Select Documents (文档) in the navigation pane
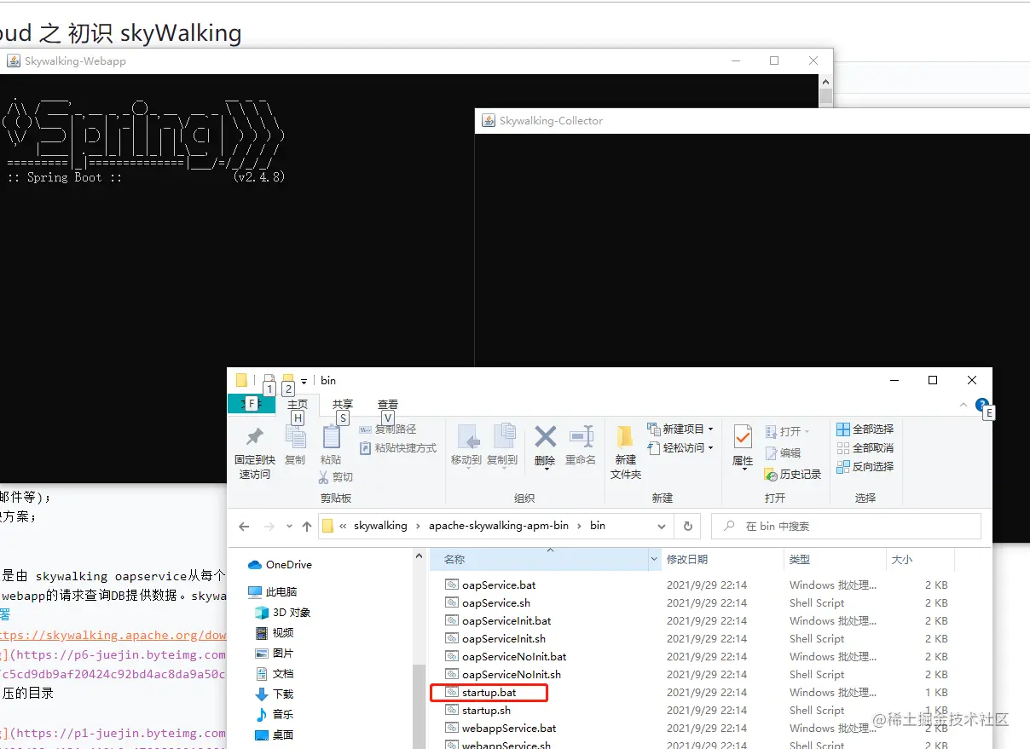This screenshot has height=749, width=1030. (x=275, y=674)
